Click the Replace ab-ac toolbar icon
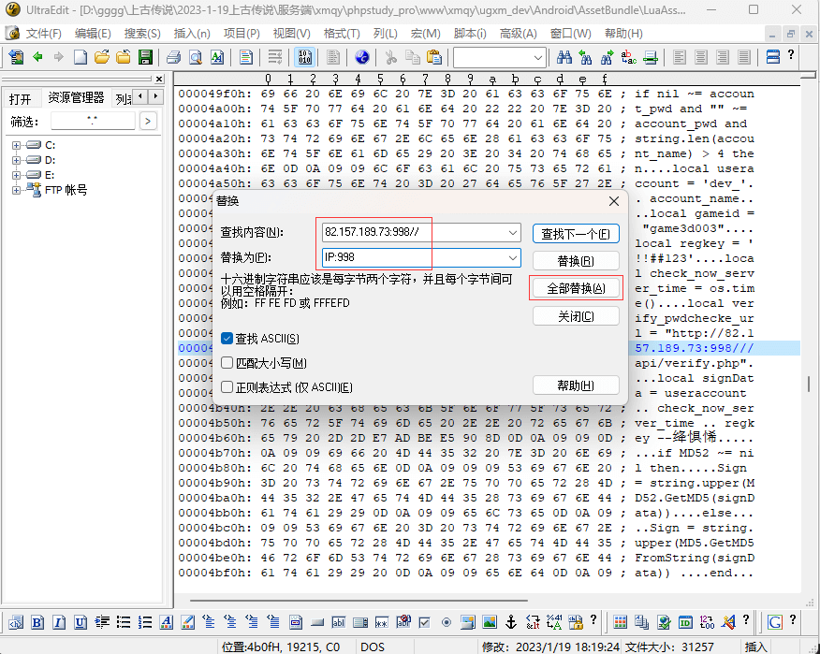 pos(628,57)
